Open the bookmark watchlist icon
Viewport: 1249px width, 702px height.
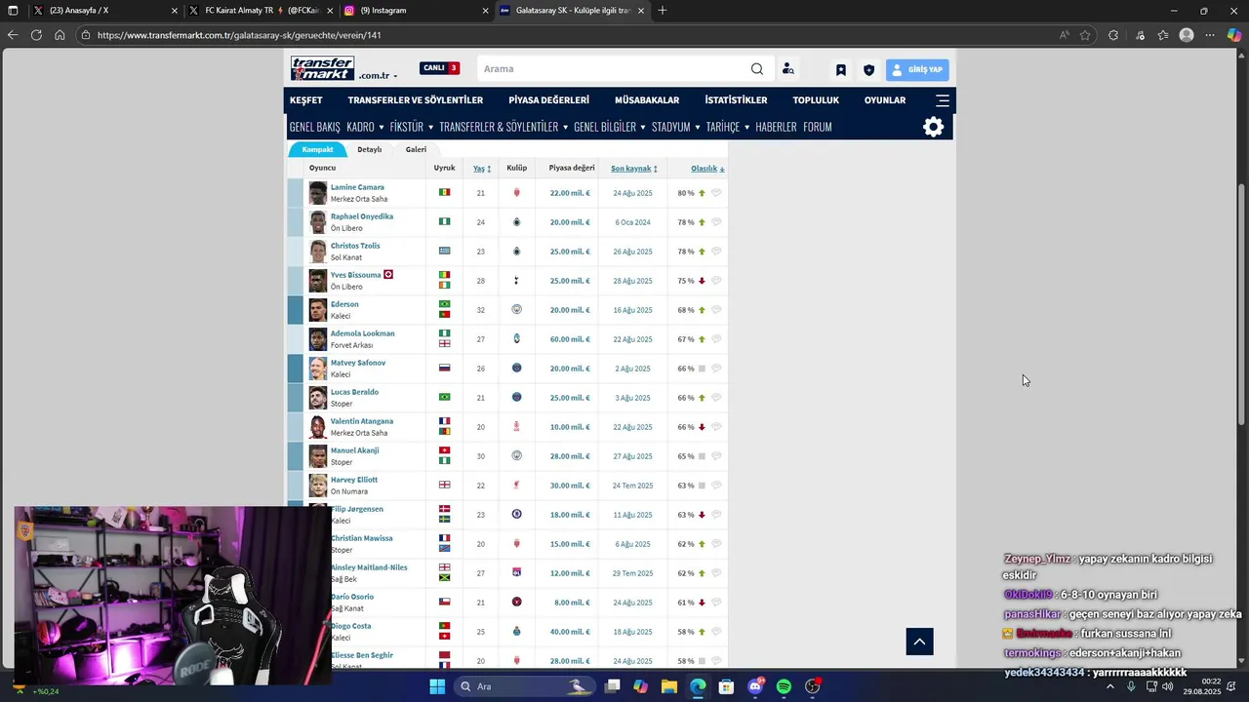click(x=840, y=70)
